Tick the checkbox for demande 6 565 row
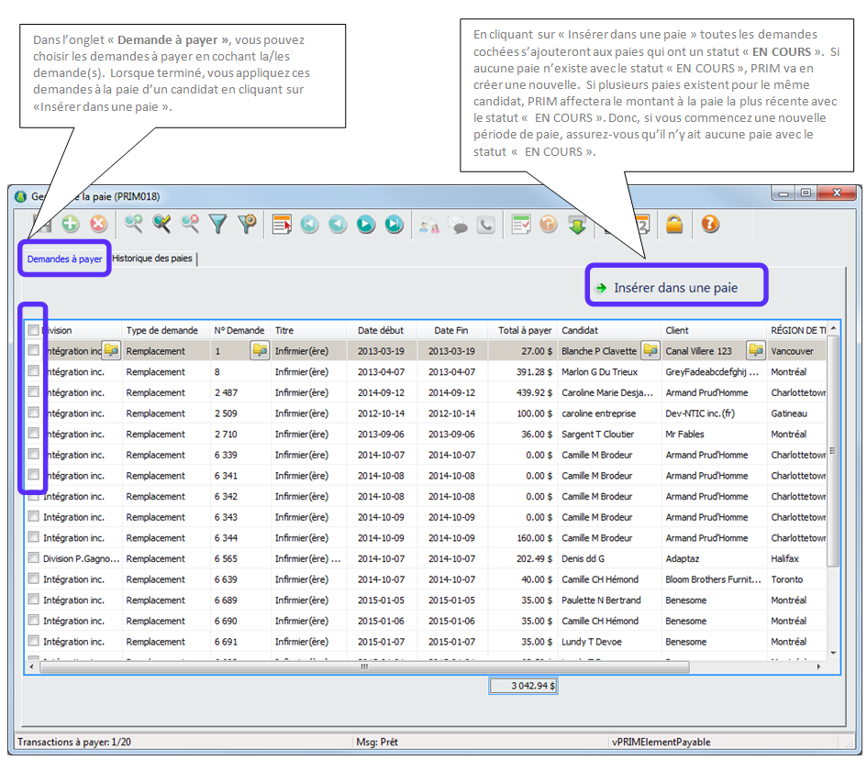Image resolution: width=867 pixels, height=760 pixels. (34, 558)
